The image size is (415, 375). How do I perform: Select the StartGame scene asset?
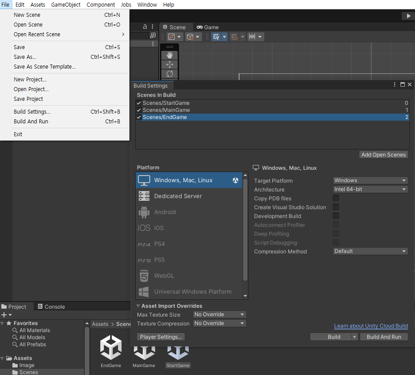[178, 357]
